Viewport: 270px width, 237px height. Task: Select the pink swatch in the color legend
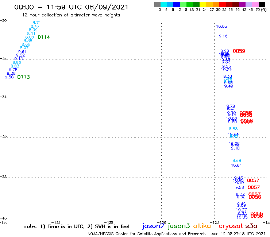click(x=255, y=4)
